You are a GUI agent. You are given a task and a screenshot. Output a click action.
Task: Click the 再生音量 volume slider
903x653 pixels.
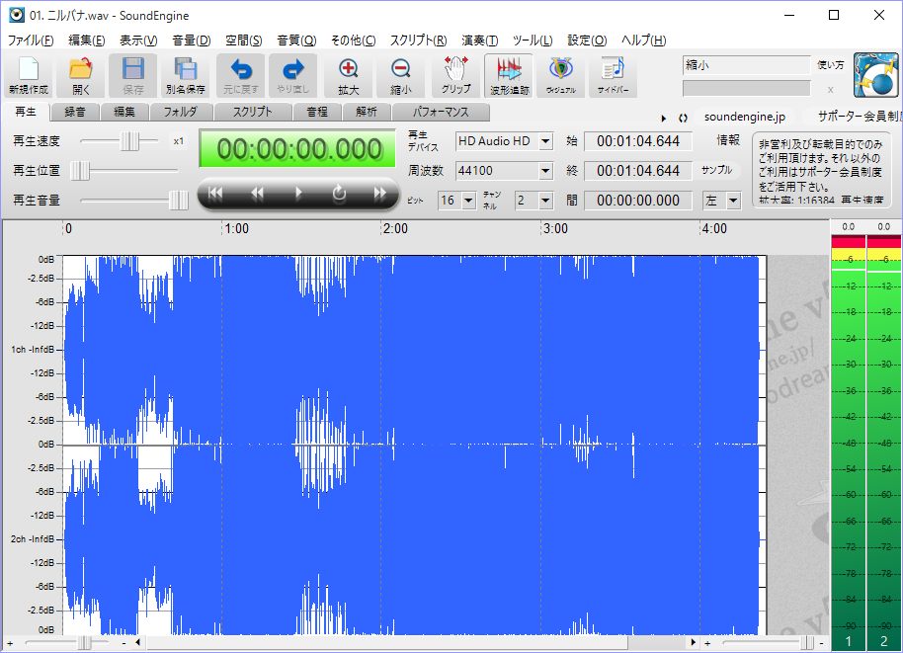coord(134,201)
